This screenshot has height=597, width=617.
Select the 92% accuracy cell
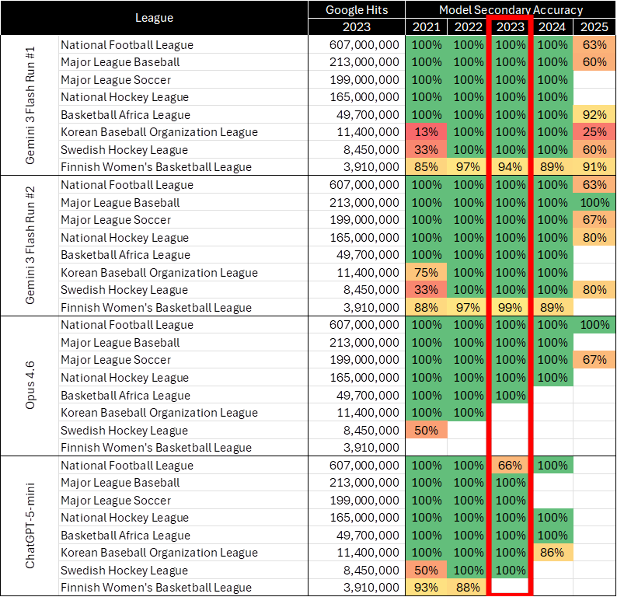(594, 114)
